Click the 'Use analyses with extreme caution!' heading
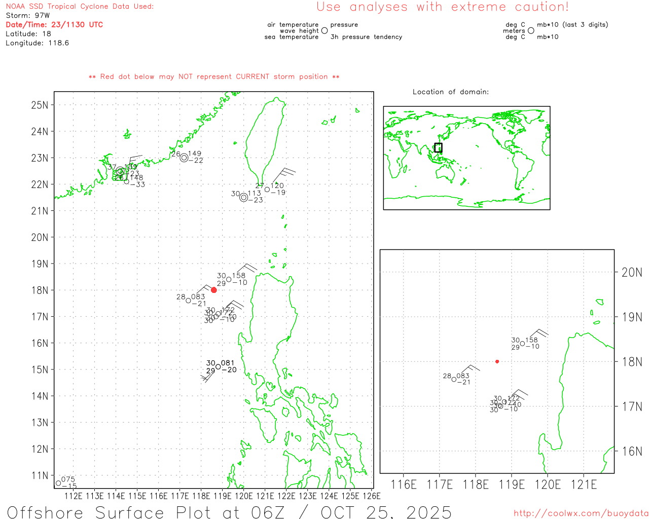This screenshot has width=649, height=519. coord(442,7)
